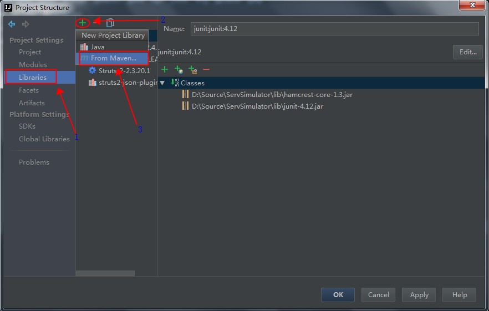Select the Struts 2-2.3.20.1 library
This screenshot has width=489, height=311.
124,70
